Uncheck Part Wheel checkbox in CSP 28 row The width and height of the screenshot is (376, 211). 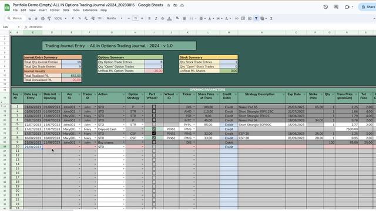(154, 138)
